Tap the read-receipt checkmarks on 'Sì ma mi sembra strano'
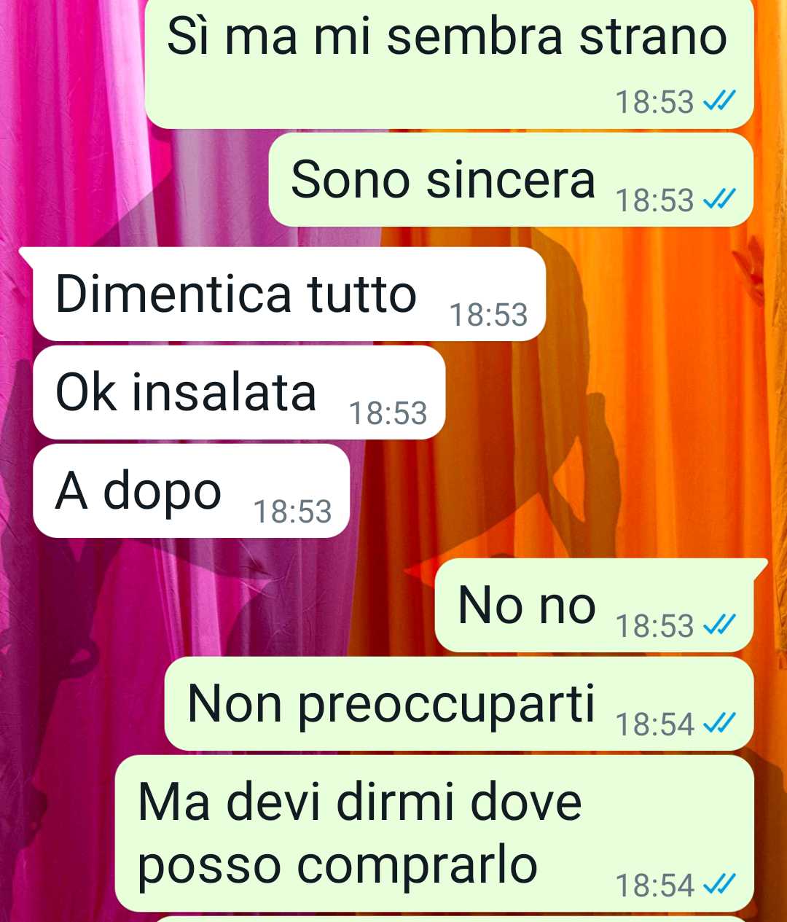This screenshot has height=922, width=787. pyautogui.click(x=718, y=101)
